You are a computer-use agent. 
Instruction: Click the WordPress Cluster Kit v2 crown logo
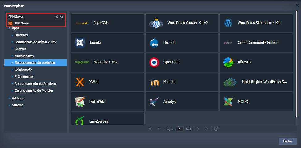[x=156, y=23]
